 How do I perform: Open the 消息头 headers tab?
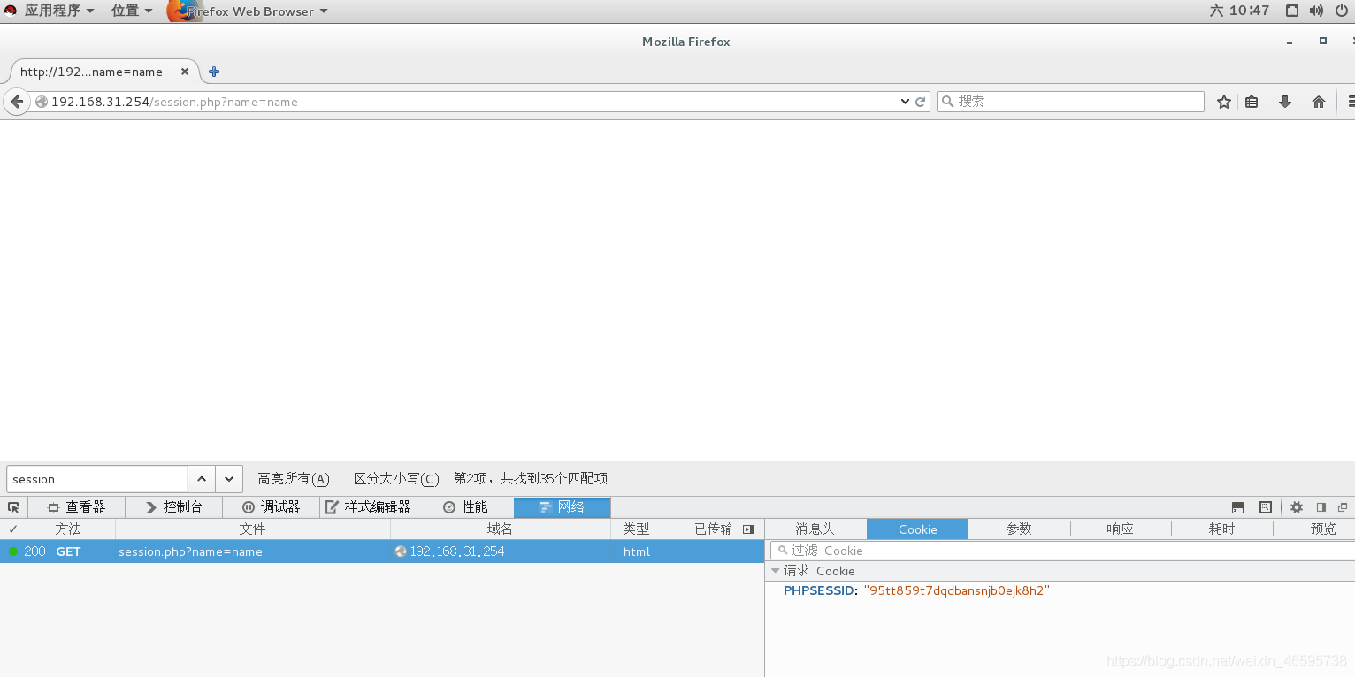815,529
